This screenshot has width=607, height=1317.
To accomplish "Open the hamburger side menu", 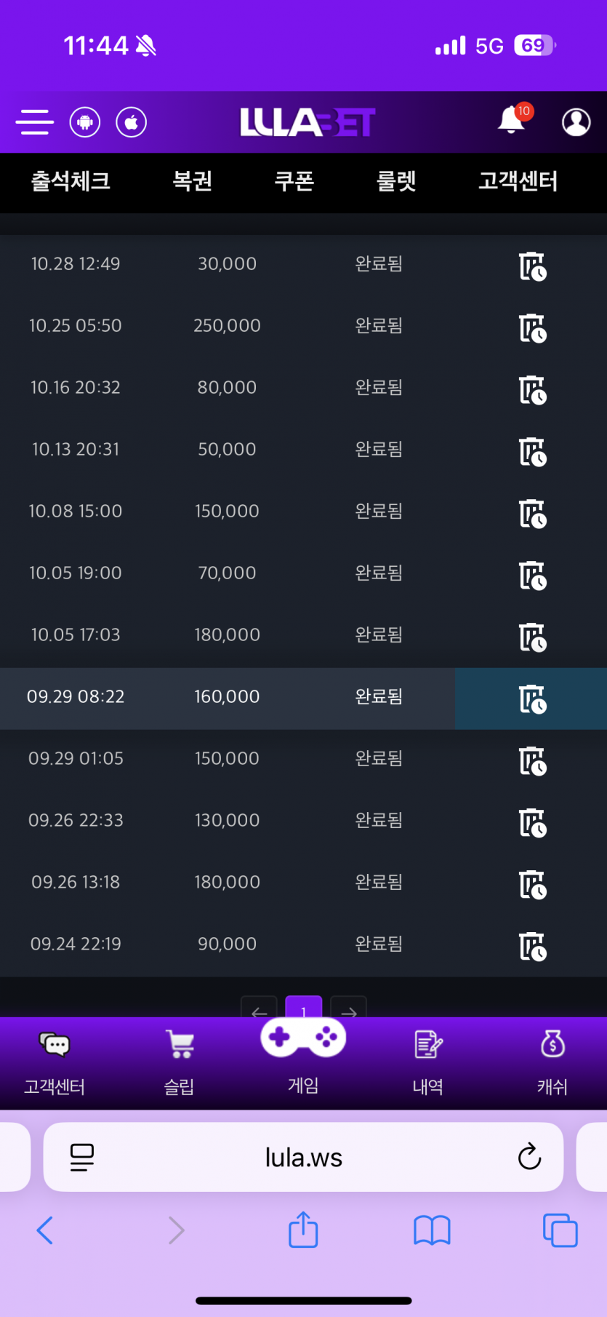I will pyautogui.click(x=34, y=122).
